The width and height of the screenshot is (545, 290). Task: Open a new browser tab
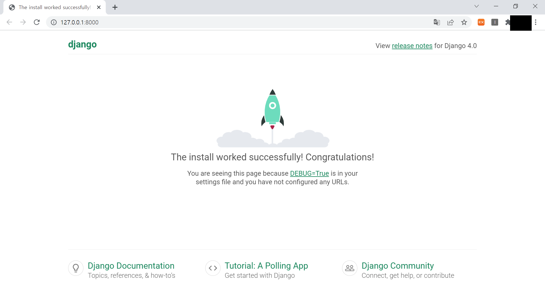[x=115, y=7]
